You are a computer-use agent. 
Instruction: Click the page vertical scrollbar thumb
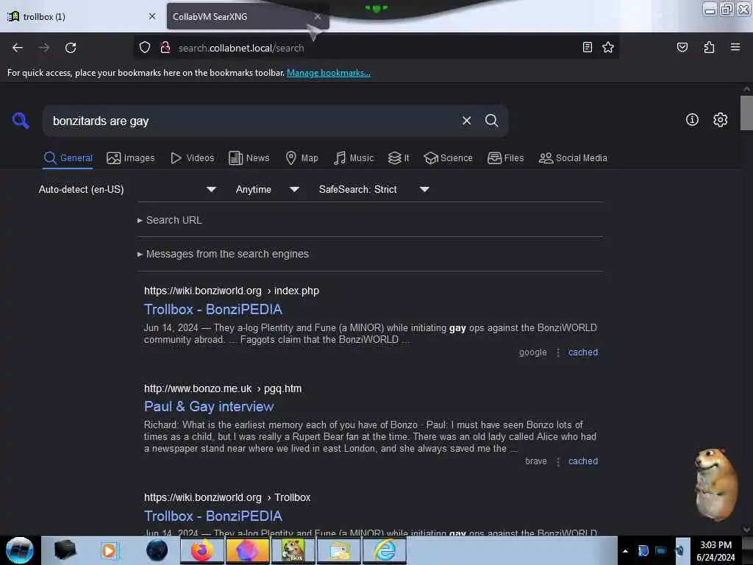click(746, 113)
